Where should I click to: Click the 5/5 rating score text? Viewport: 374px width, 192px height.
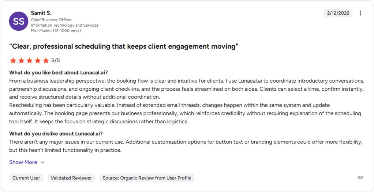pos(56,61)
